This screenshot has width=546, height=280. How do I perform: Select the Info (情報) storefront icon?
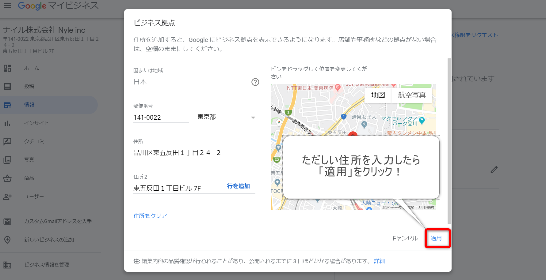(7, 105)
